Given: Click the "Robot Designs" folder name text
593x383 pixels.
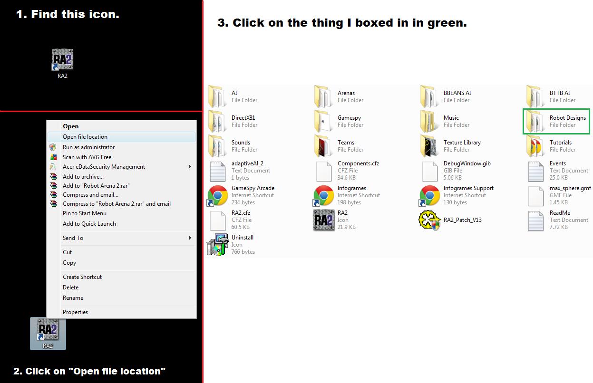Looking at the screenshot, I should (x=568, y=118).
